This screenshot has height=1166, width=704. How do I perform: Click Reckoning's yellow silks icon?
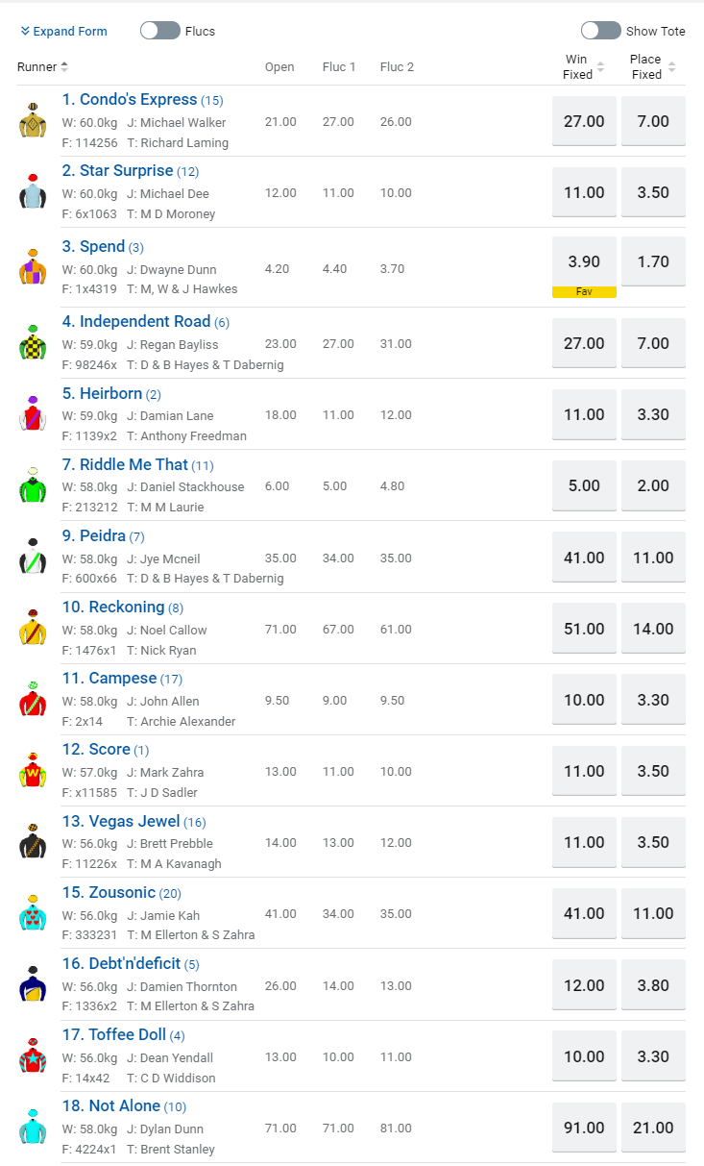34,629
